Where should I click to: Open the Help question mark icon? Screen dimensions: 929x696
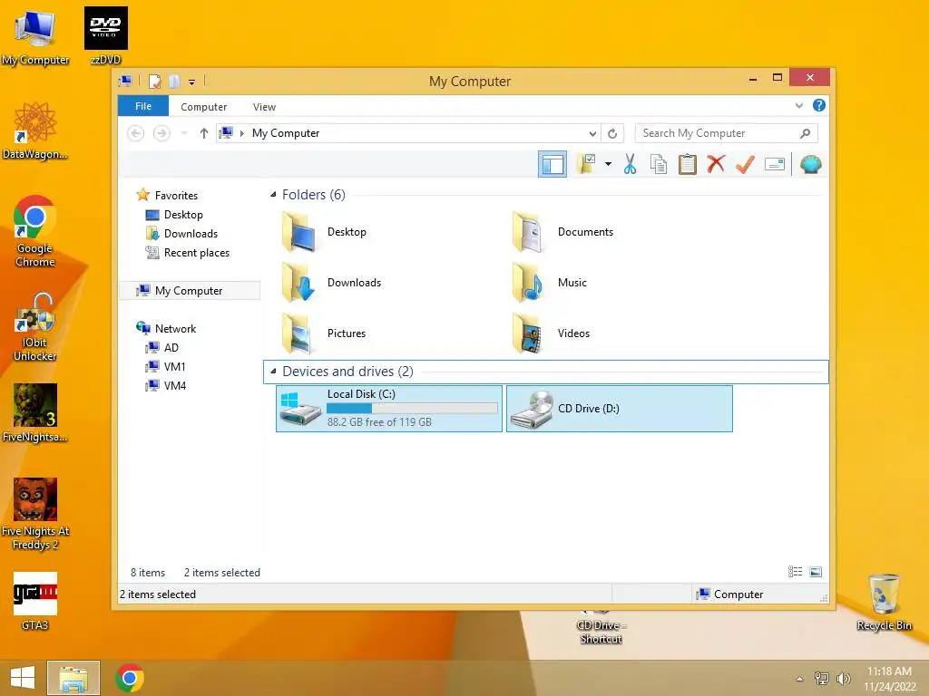pos(819,105)
